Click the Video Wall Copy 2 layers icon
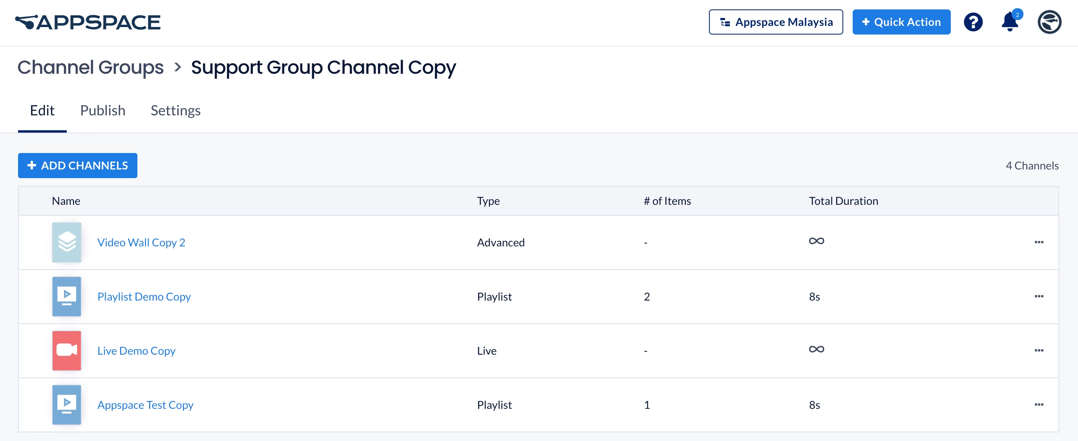This screenshot has width=1078, height=441. [x=66, y=242]
